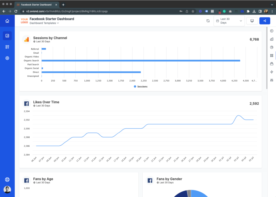
Task: Select the Facebook Starter Dashboard browser tab
Action: point(37,5)
